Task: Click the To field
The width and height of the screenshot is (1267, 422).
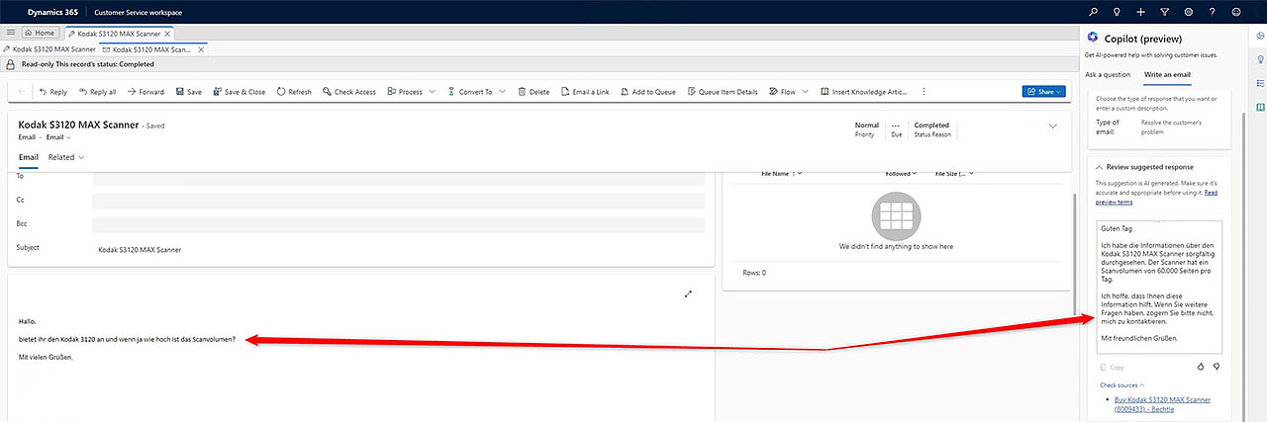Action: click(x=398, y=177)
